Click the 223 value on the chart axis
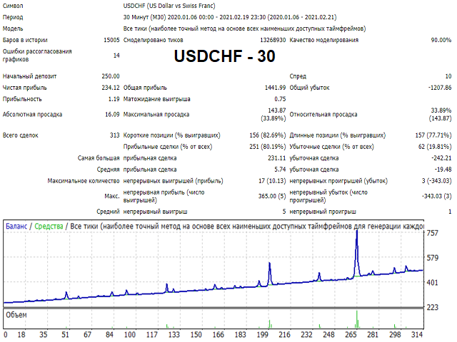Image resolution: width=457 pixels, height=342 pixels. click(432, 307)
